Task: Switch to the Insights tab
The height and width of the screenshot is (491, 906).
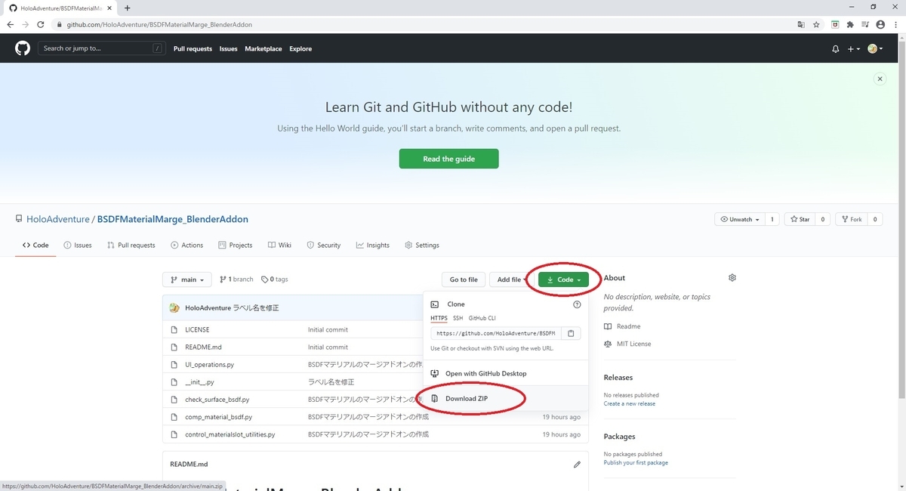Action: [x=373, y=245]
